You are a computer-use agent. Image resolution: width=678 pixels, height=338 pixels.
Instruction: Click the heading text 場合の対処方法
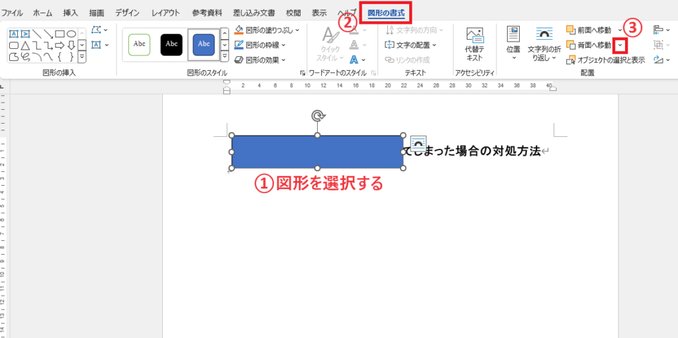tap(499, 151)
